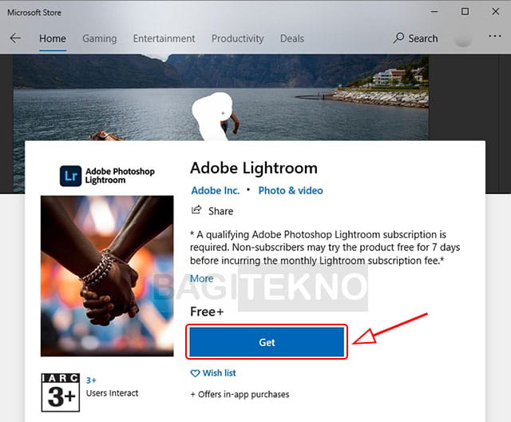Open the holding-hands app screenshot thumbnail
Screen dimensions: 511x422
107,276
